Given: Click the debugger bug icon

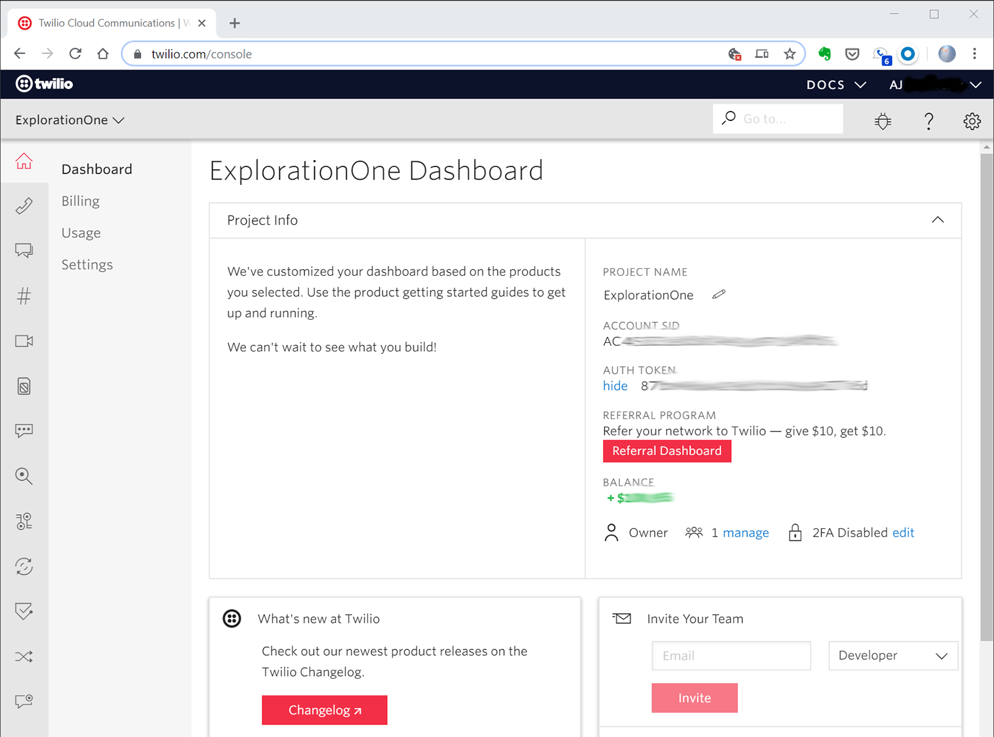Looking at the screenshot, I should pos(883,120).
